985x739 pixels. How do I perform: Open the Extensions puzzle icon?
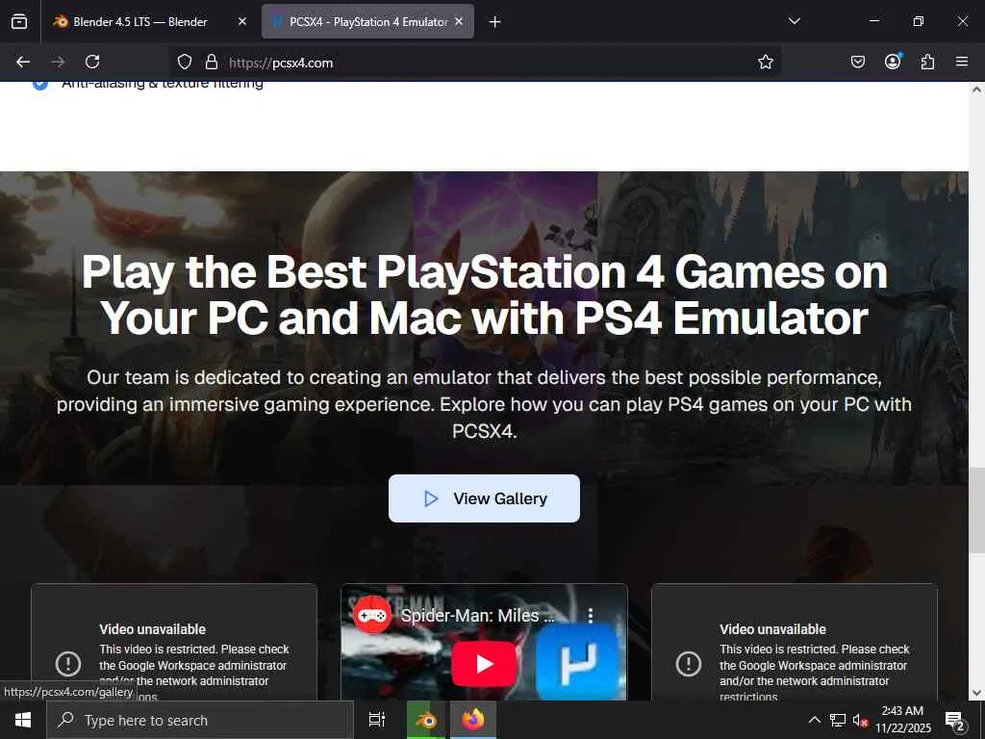point(927,62)
